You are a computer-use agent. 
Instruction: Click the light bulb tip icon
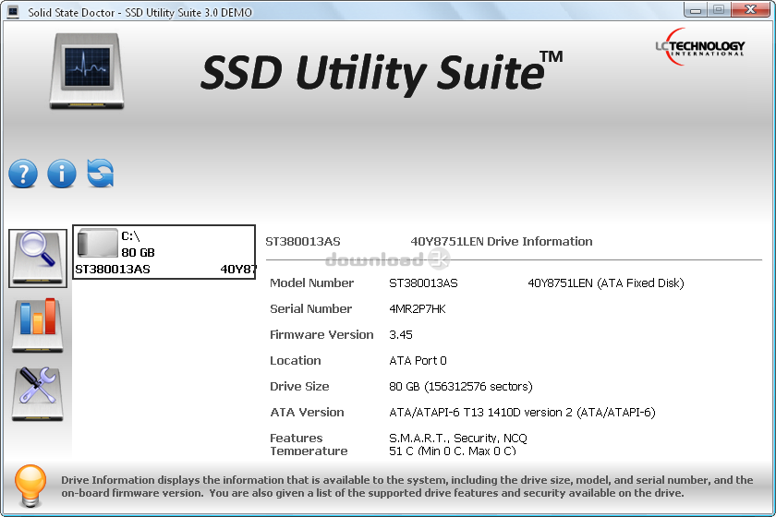pos(30,486)
